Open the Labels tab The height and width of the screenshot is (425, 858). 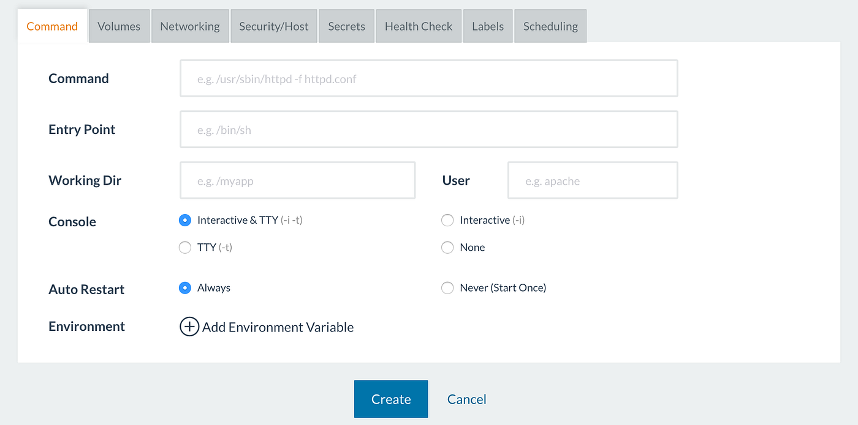point(487,26)
